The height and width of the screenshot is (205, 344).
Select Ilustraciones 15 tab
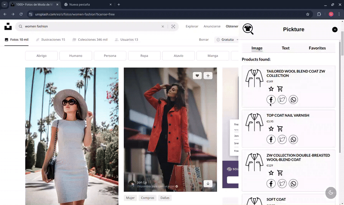point(50,40)
